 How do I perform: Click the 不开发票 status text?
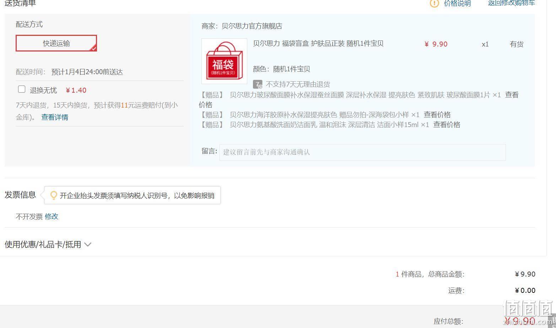click(29, 217)
